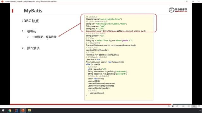Open the slide menu icon in status bar
The width and height of the screenshot is (202, 113).
point(173,106)
